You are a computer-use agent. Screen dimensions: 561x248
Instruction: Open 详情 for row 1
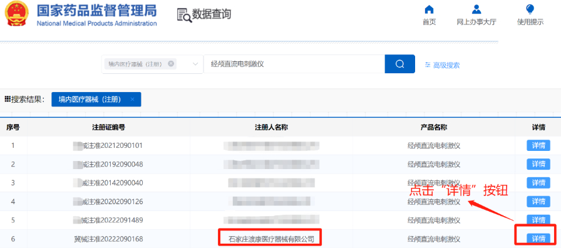point(538,145)
